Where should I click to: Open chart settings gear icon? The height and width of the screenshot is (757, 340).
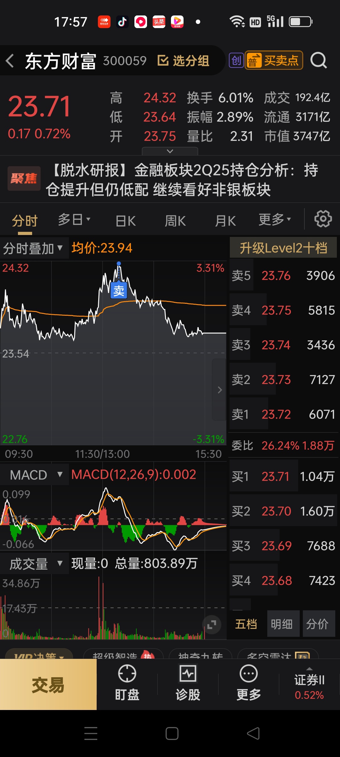coord(323,219)
